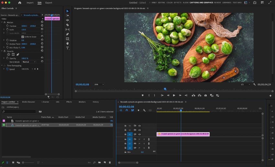
Task: Expand the Rotation property
Action: coord(4,40)
